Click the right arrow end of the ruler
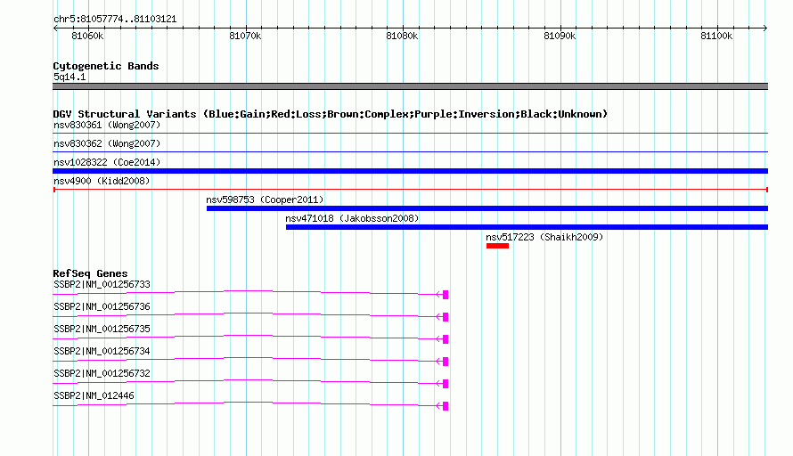Image resolution: width=793 pixels, height=456 pixels. [765, 28]
